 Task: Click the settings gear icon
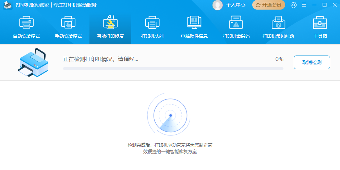[293, 5]
